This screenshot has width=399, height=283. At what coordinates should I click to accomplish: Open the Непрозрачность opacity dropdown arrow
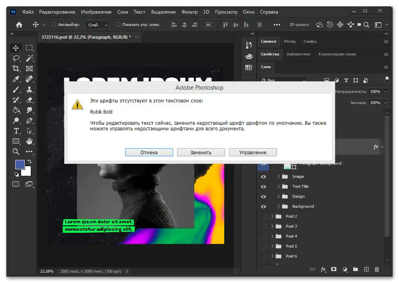(386, 92)
